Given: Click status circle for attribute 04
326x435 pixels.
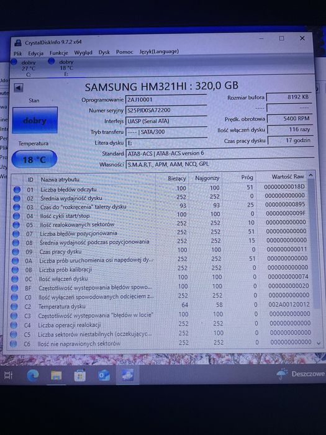Looking at the screenshot, I should click(16, 216).
